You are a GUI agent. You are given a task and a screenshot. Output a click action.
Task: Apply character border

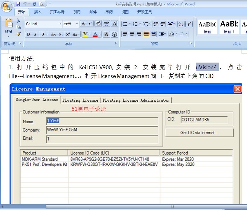pyautogui.click(x=114, y=24)
